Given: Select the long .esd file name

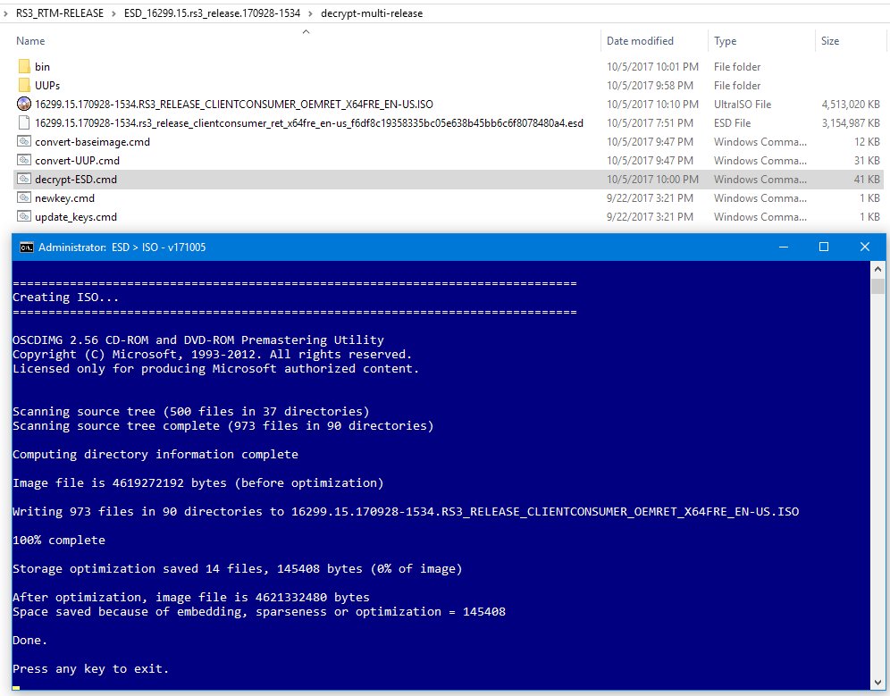Looking at the screenshot, I should click(309, 122).
